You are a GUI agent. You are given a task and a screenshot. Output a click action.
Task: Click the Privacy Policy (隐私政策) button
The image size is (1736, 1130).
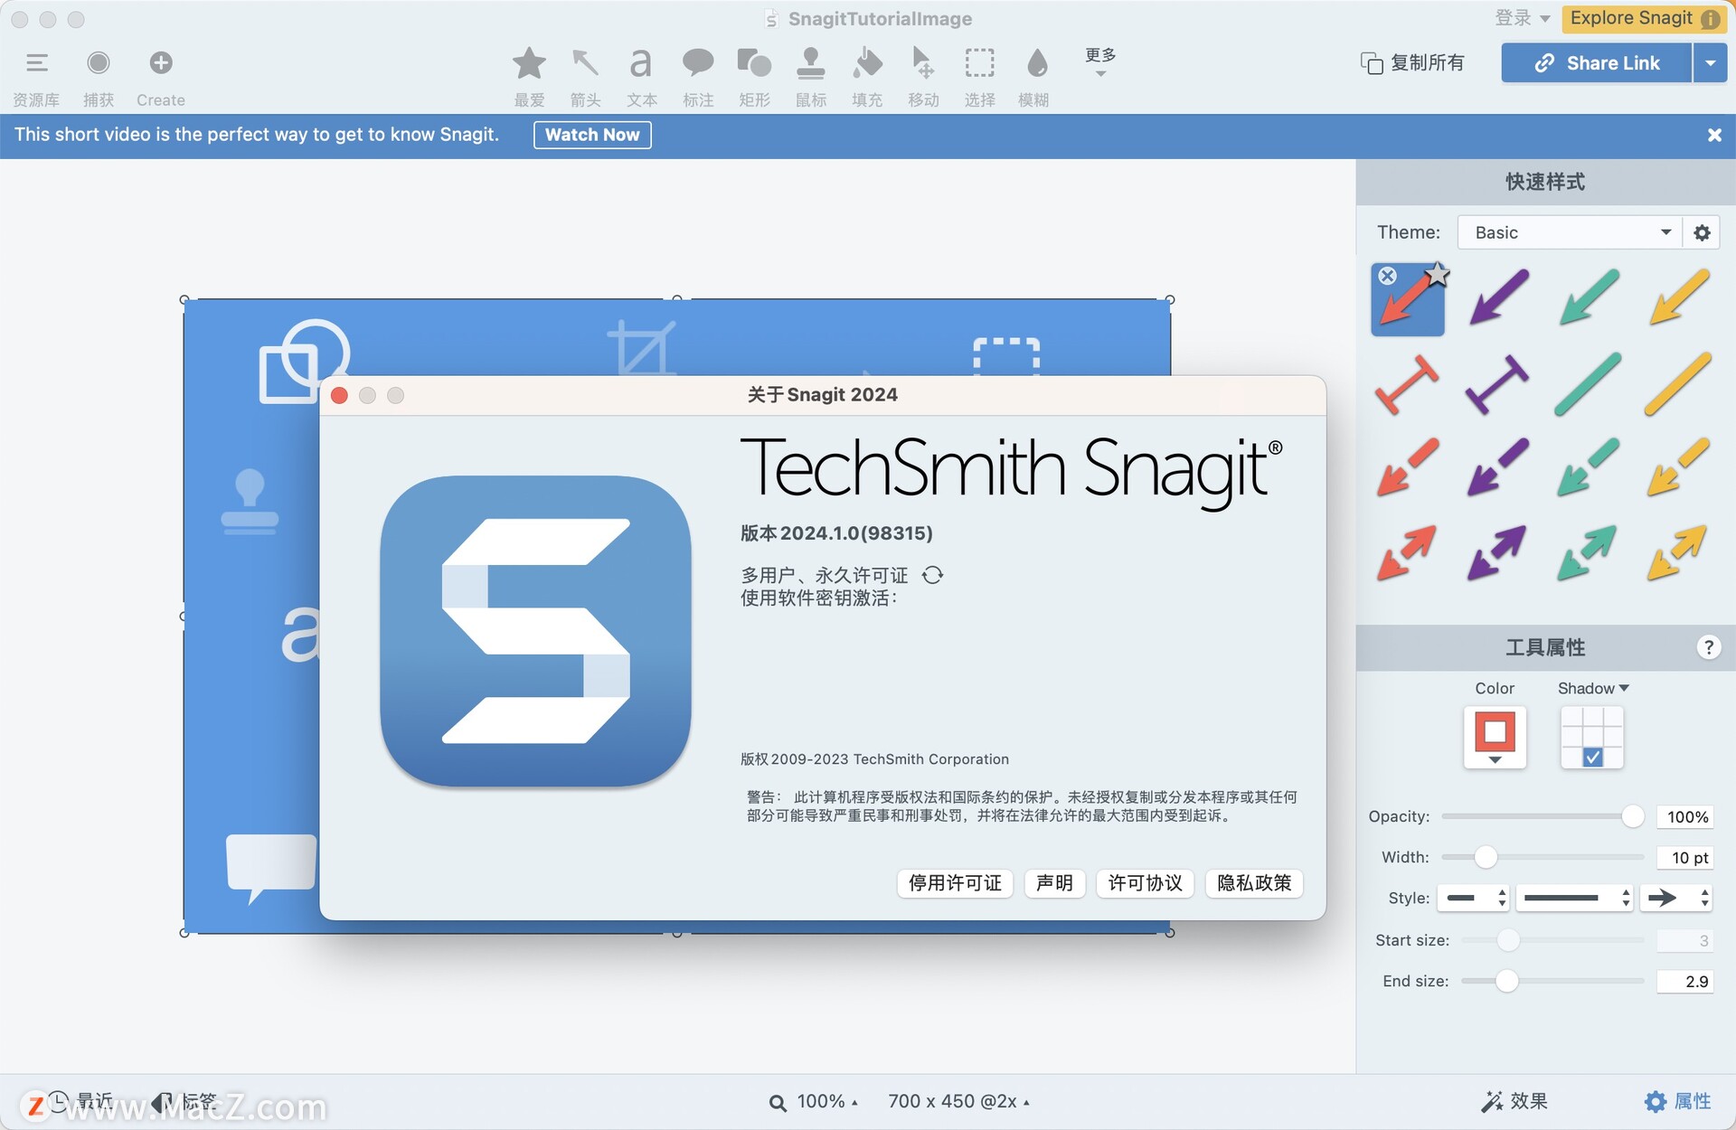pyautogui.click(x=1254, y=883)
